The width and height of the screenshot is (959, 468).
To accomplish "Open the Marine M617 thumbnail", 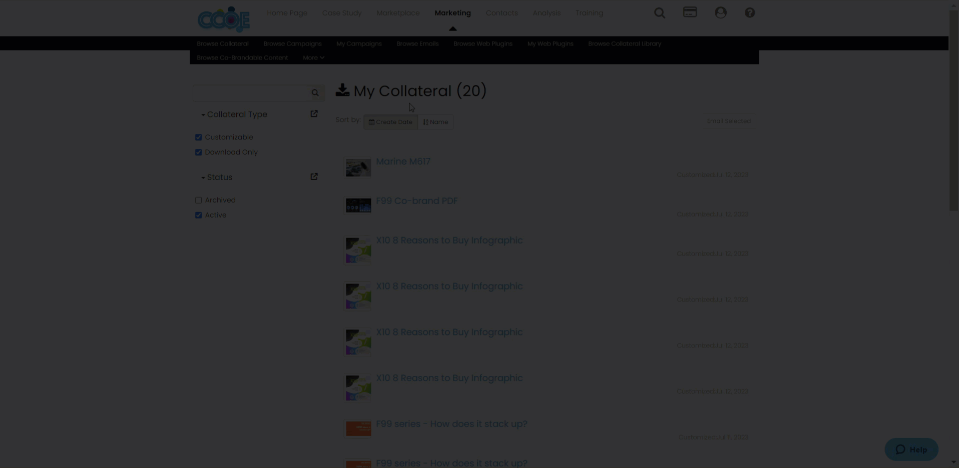I will point(358,167).
